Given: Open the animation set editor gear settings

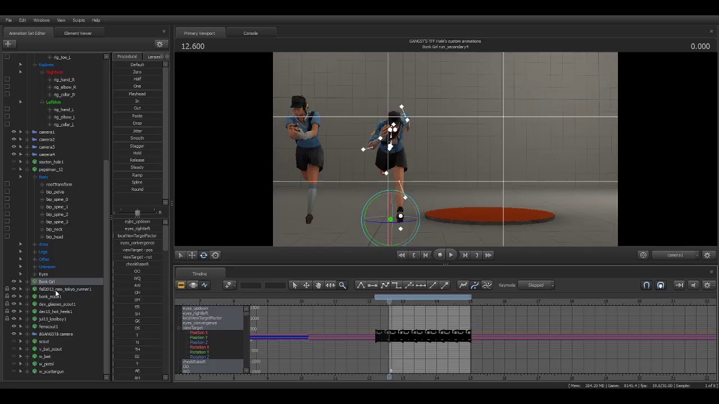Looking at the screenshot, I should pos(160,44).
